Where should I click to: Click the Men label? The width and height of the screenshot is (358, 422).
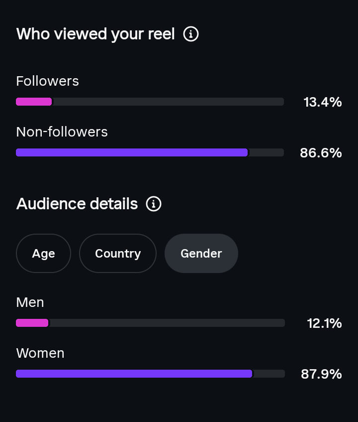30,302
